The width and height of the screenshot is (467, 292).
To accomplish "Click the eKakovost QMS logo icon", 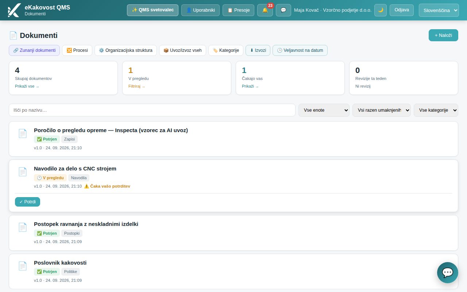I will tap(14, 10).
